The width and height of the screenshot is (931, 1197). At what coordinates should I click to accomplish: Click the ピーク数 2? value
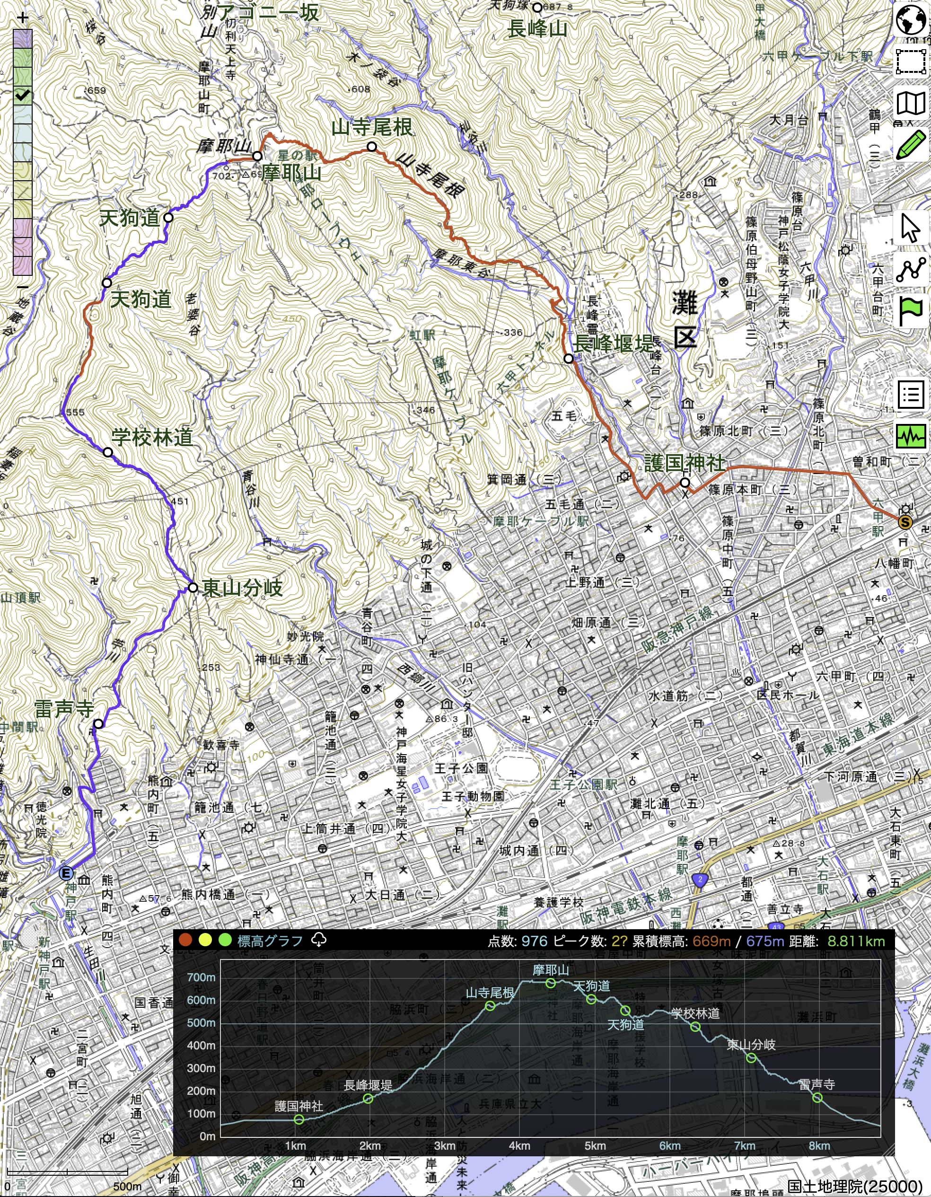pyautogui.click(x=619, y=941)
